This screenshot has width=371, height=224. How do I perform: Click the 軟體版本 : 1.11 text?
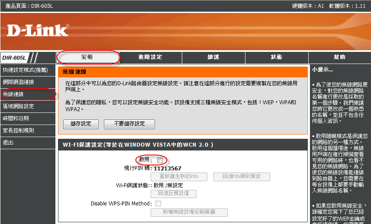click(x=347, y=6)
